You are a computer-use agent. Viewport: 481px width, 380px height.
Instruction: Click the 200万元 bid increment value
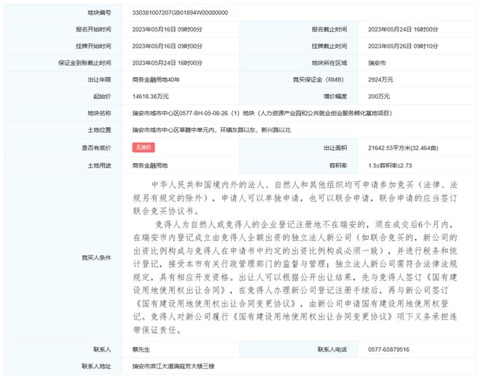coord(380,96)
